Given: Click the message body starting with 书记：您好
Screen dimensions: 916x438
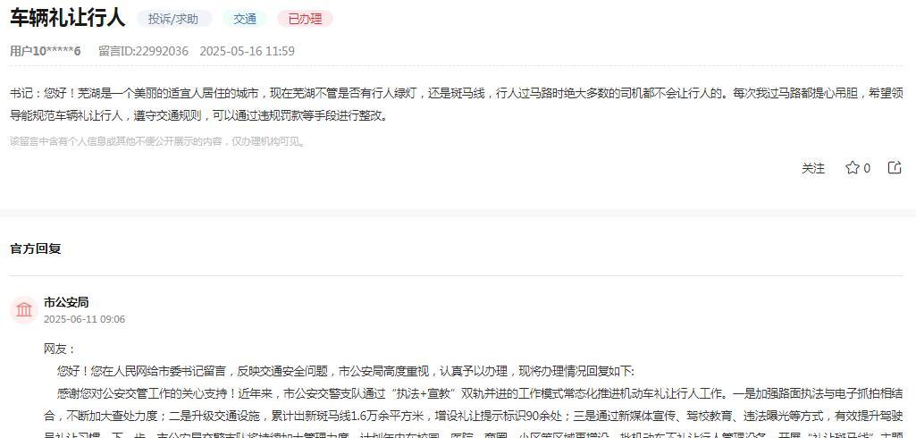Looking at the screenshot, I should pyautogui.click(x=457, y=104).
